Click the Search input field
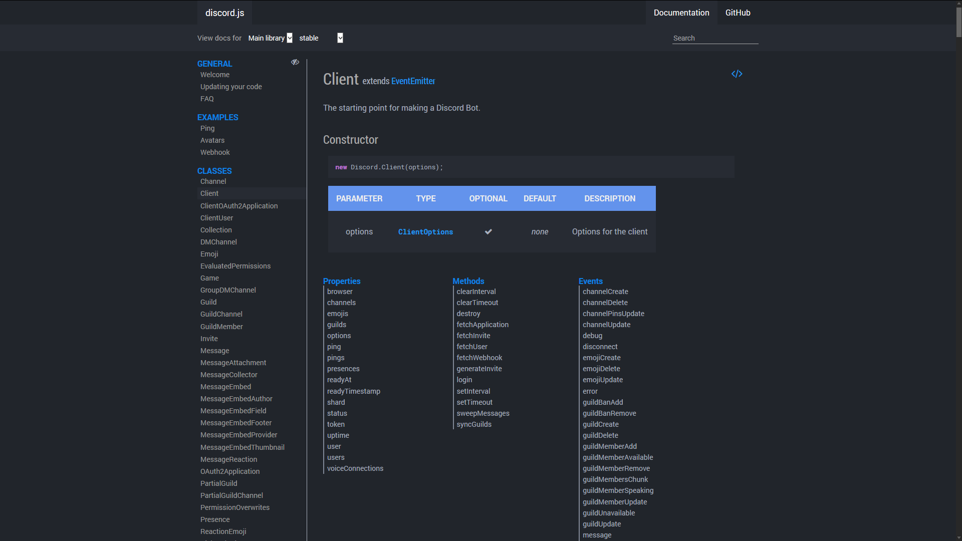 point(715,38)
